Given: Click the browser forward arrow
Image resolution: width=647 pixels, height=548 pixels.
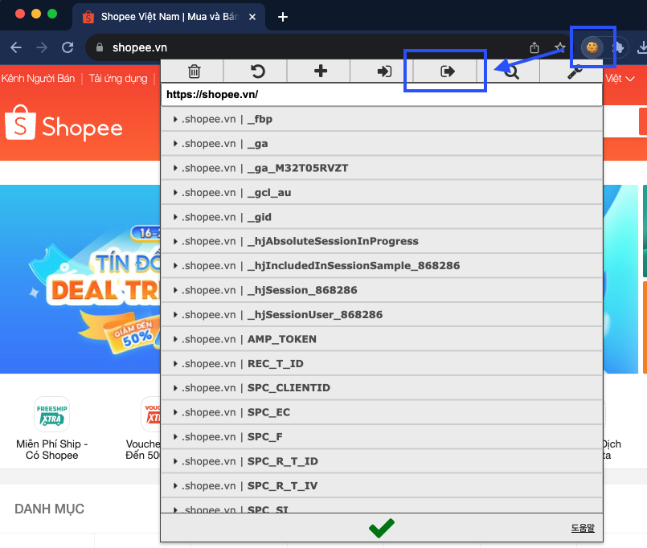Looking at the screenshot, I should tap(42, 48).
